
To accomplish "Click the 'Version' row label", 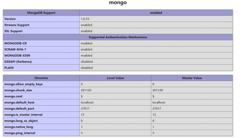I will pyautogui.click(x=10, y=19).
